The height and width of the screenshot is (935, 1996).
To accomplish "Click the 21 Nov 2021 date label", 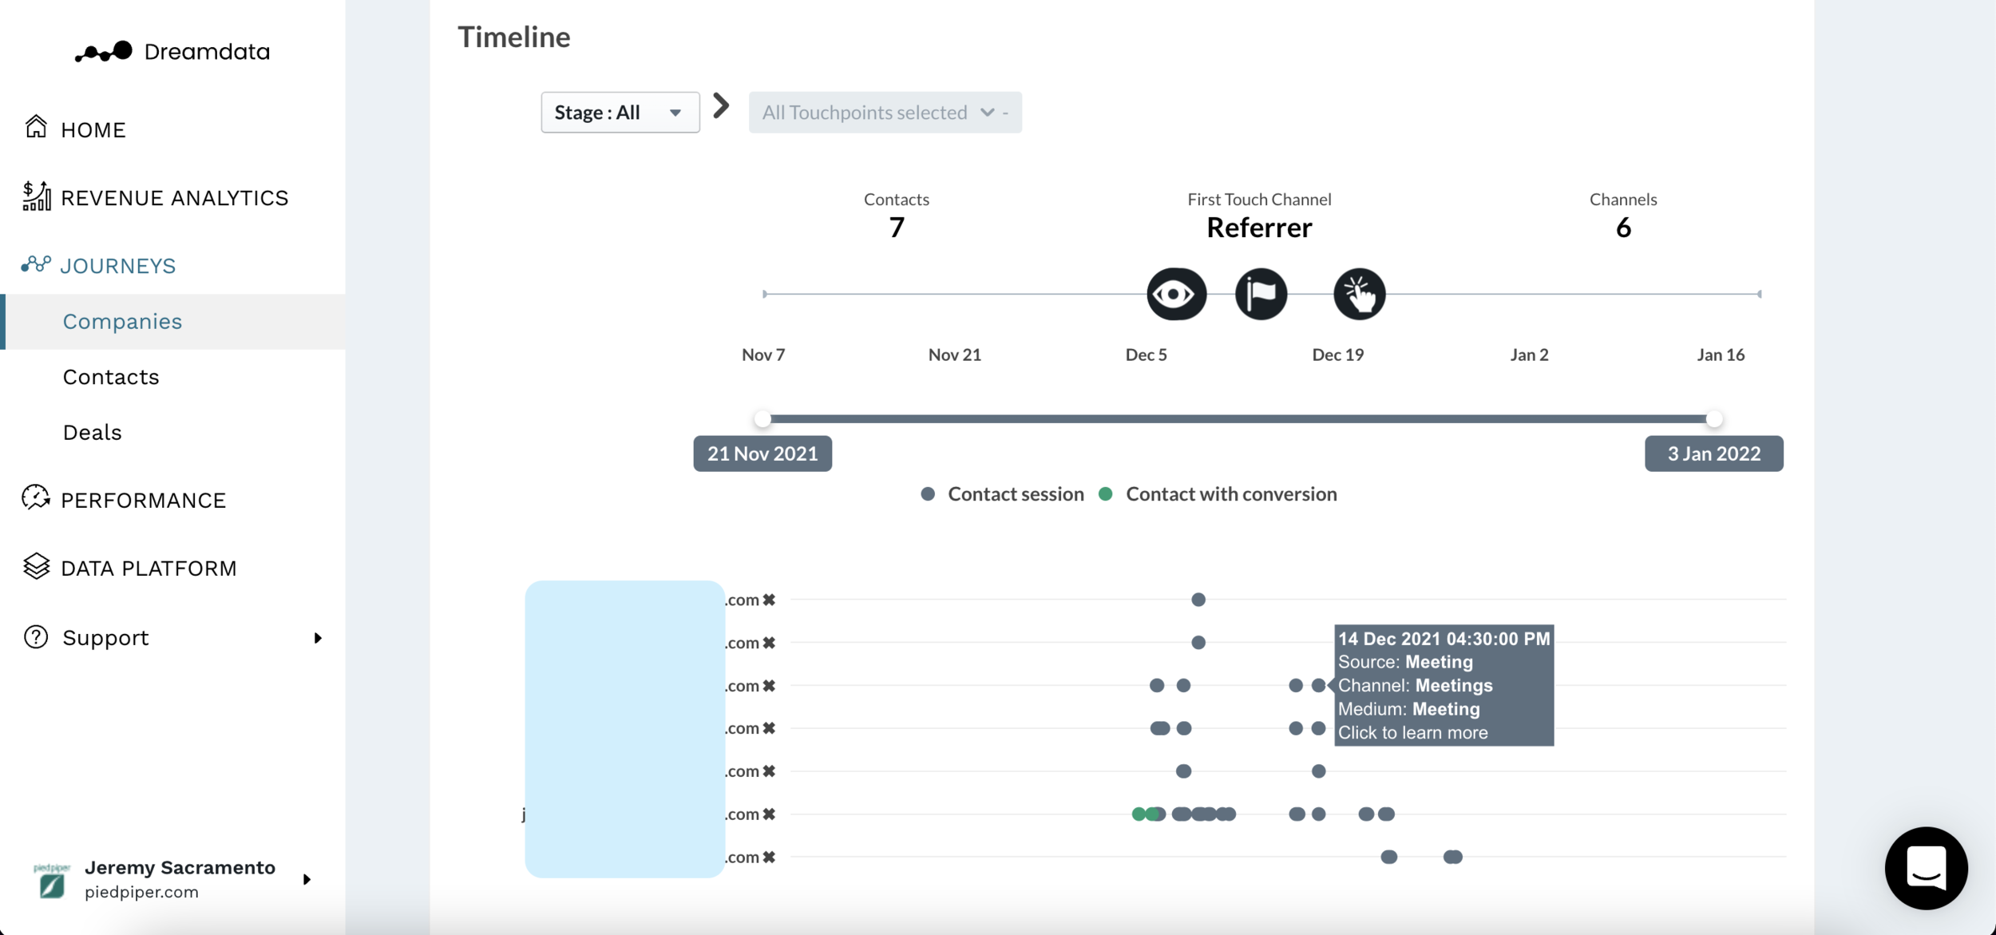I will click(762, 454).
